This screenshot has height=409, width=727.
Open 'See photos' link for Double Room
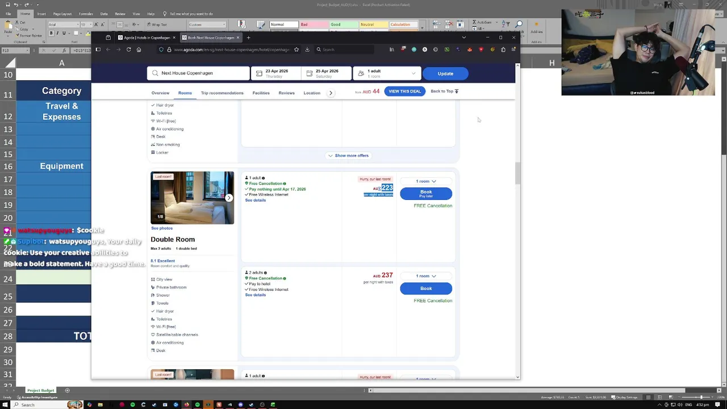[x=162, y=228]
